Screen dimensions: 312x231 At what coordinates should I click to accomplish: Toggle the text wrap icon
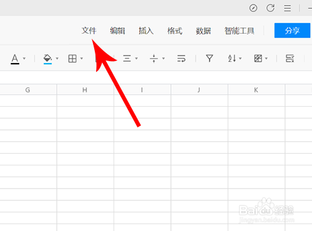coord(182,59)
